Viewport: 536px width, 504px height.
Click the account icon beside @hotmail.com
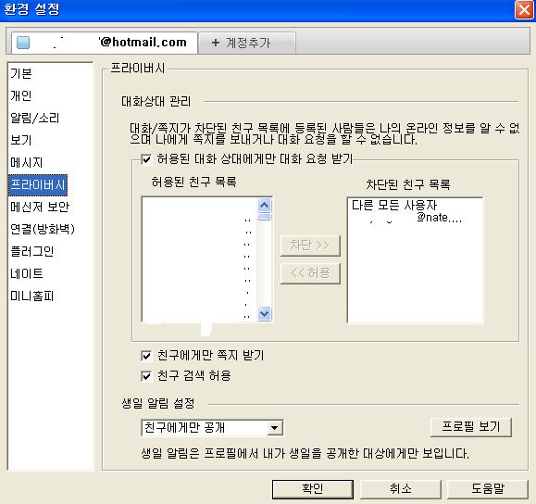pos(23,43)
